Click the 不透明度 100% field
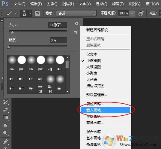 [x=124, y=13]
